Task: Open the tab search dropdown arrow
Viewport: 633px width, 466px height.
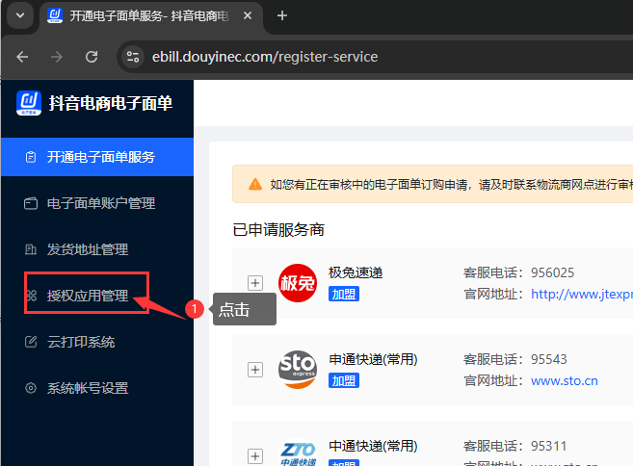Action: [20, 15]
